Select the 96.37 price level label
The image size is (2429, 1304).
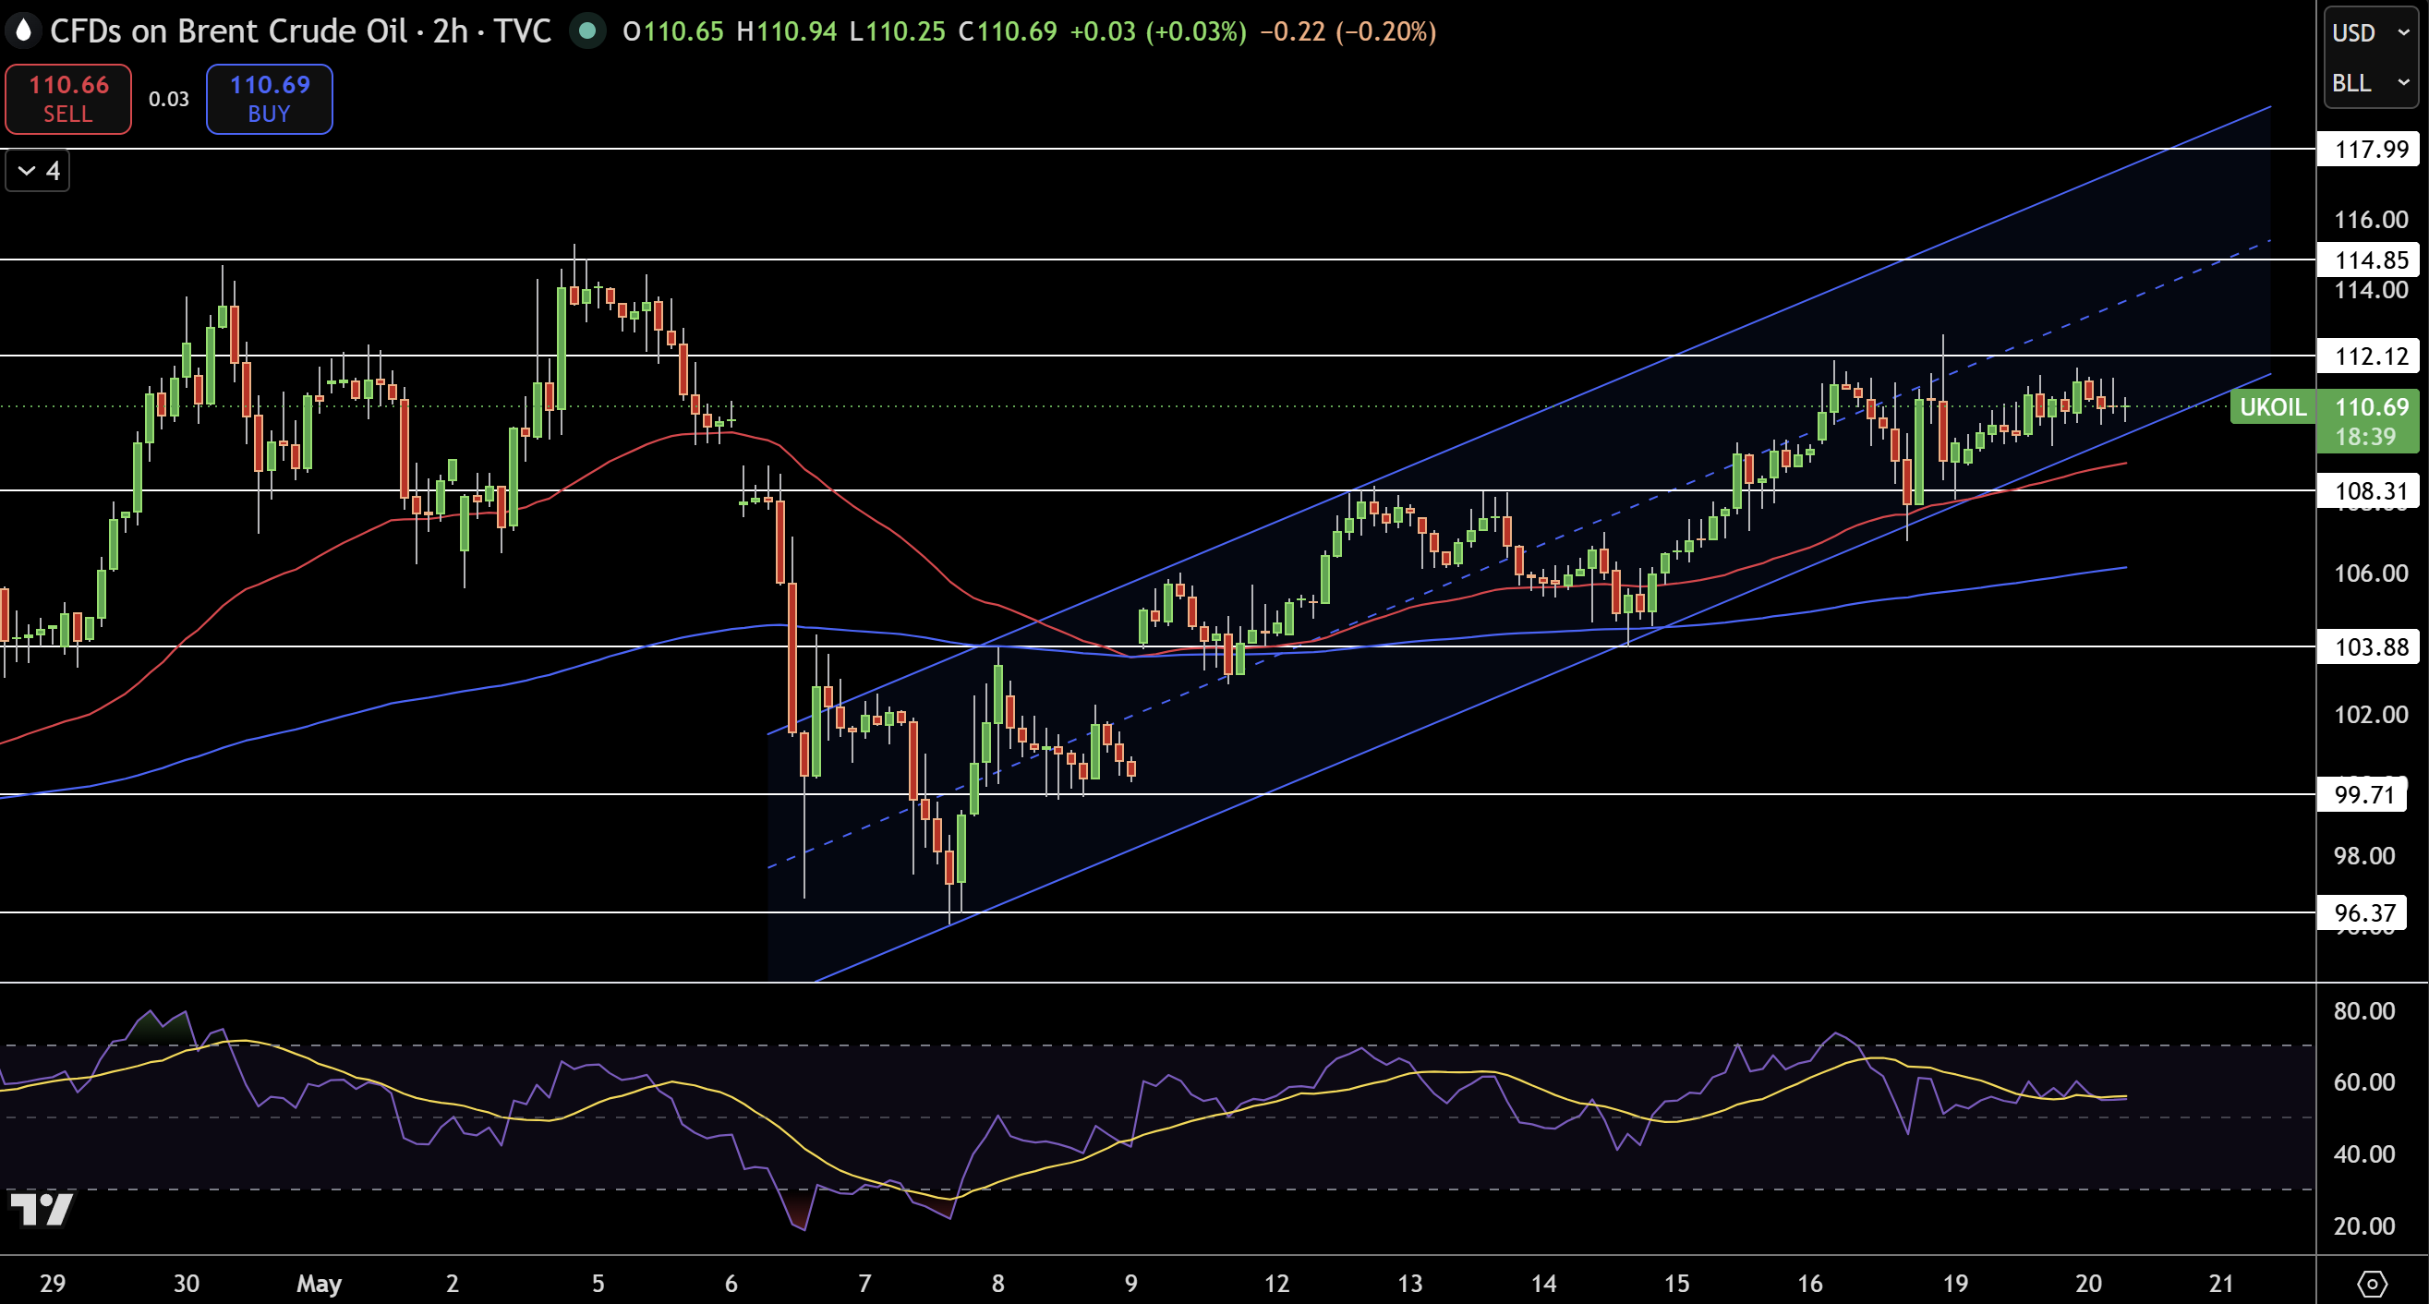[x=2364, y=912]
